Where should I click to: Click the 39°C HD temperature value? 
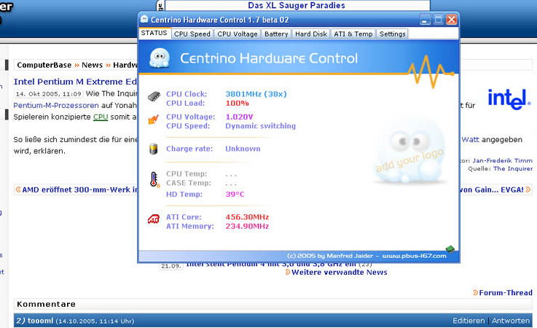pyautogui.click(x=235, y=195)
